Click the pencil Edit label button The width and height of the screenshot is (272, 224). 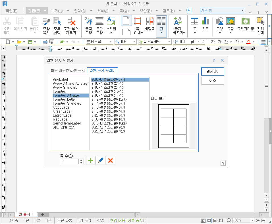[x=101, y=160]
